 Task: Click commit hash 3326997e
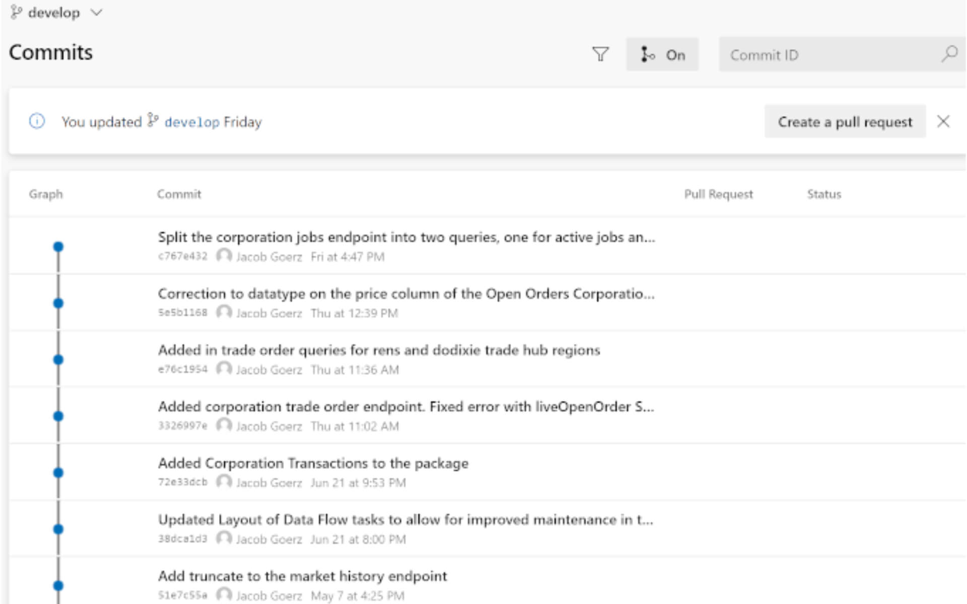pyautogui.click(x=182, y=426)
